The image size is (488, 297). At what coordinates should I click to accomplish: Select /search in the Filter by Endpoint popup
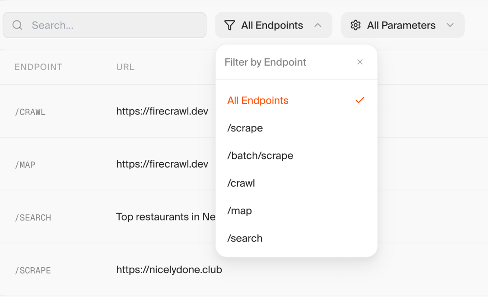tap(244, 238)
